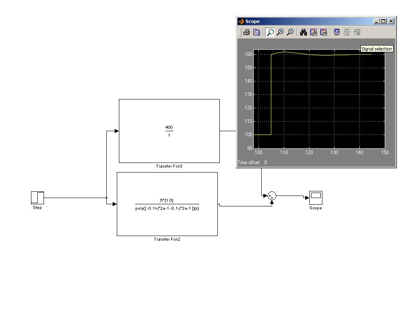Viewport: 417px width, 310px height.
Task: Click Save current axes settings icon
Action: coord(314,33)
